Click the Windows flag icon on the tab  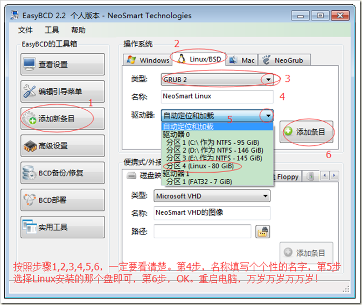click(131, 60)
